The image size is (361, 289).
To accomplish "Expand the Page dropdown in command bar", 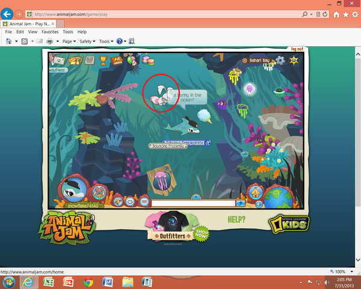I will pyautogui.click(x=69, y=42).
